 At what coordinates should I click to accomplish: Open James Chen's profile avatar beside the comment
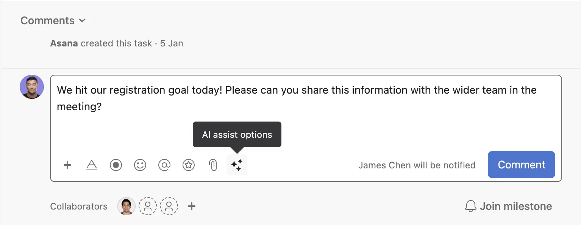[x=32, y=87]
